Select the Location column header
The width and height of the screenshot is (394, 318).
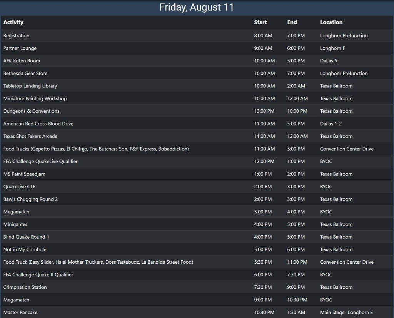click(331, 22)
